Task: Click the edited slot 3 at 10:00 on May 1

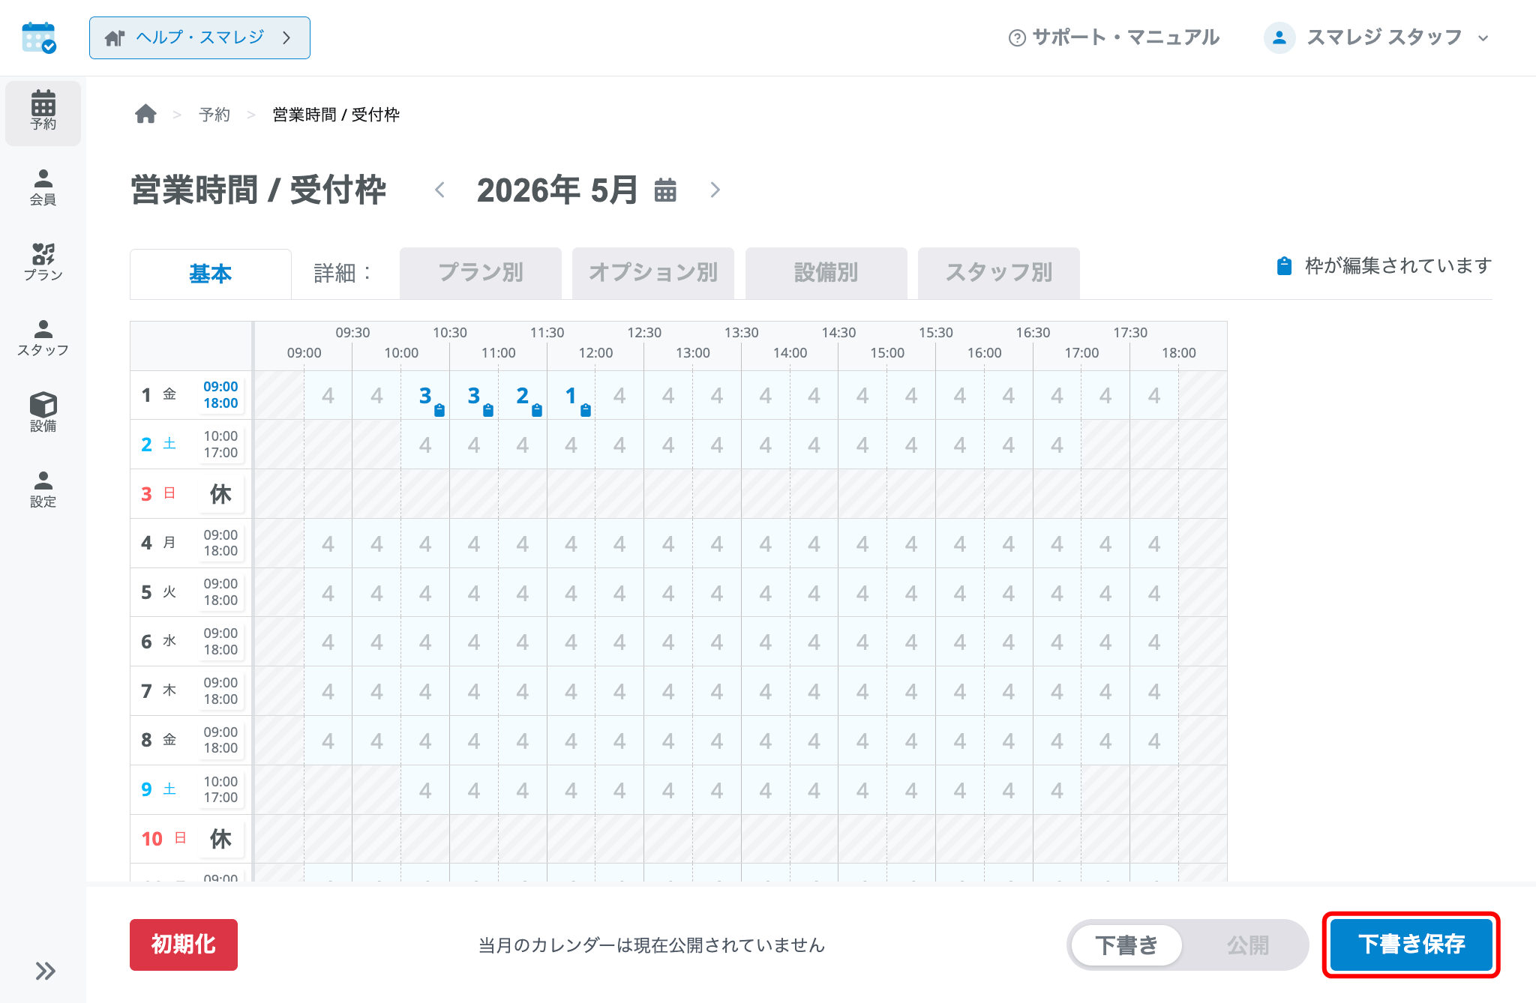Action: pyautogui.click(x=425, y=396)
